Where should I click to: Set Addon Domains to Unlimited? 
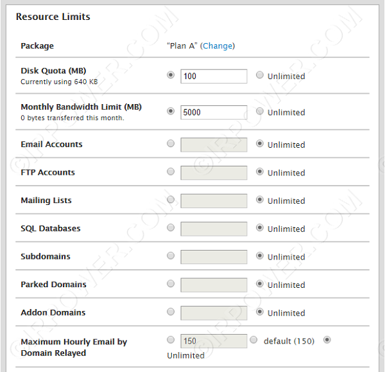[x=260, y=312]
